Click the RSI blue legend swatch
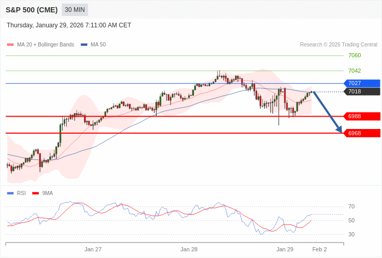 pos(10,193)
